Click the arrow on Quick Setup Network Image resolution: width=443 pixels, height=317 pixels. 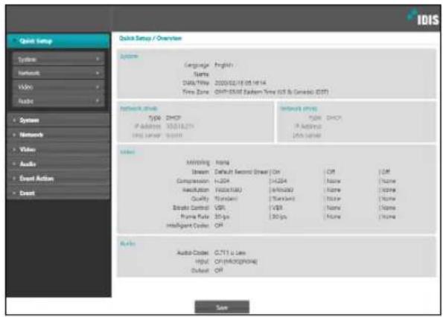click(98, 73)
